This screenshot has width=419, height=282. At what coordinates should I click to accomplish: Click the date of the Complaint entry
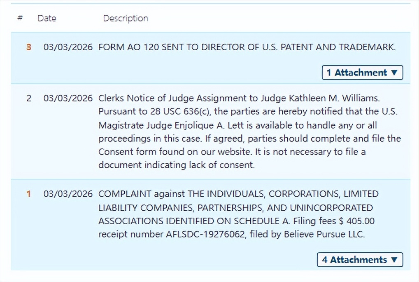68,194
